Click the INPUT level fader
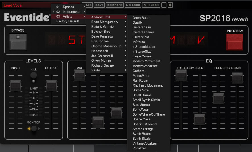 click(x=16, y=86)
